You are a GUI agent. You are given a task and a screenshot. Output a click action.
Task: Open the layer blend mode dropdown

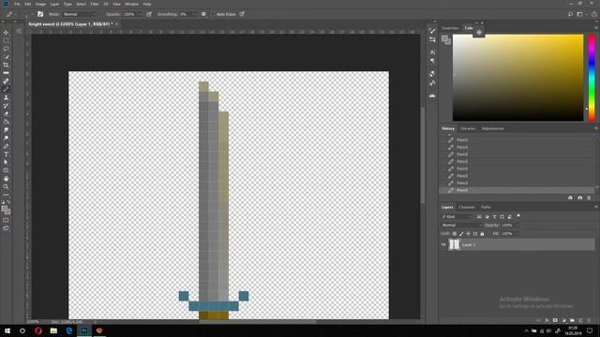pos(461,225)
